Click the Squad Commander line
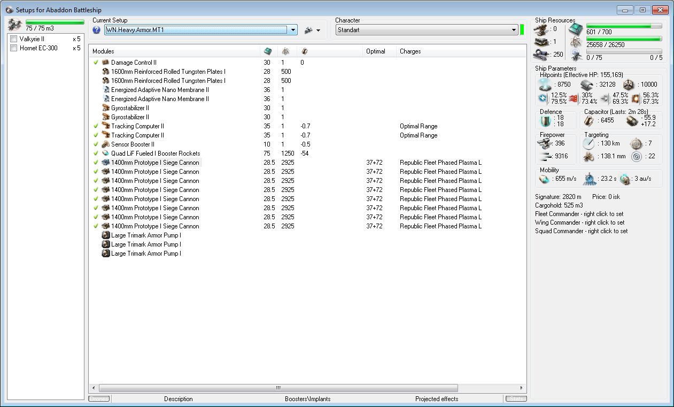Viewport: 674px width, 407px height. 582,231
